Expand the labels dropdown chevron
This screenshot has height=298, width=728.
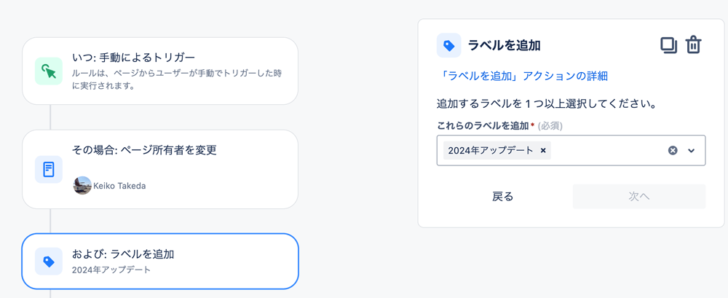(x=692, y=150)
